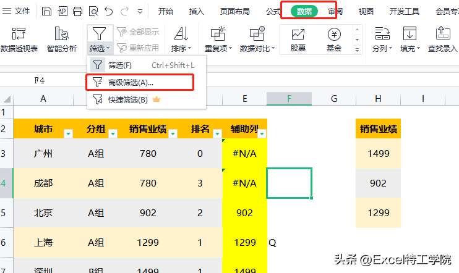
Task: Choose 快捷筛选(B) menu entry
Action: [x=147, y=100]
